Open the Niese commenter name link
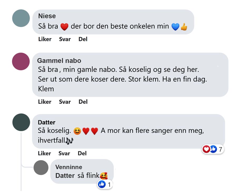Image resolution: width=250 pixels, height=194 pixels. click(x=47, y=16)
